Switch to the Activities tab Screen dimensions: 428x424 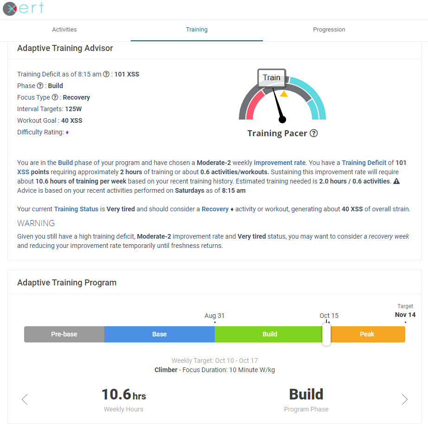[x=64, y=29]
